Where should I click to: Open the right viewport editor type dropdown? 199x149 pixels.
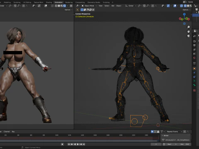(78, 6)
